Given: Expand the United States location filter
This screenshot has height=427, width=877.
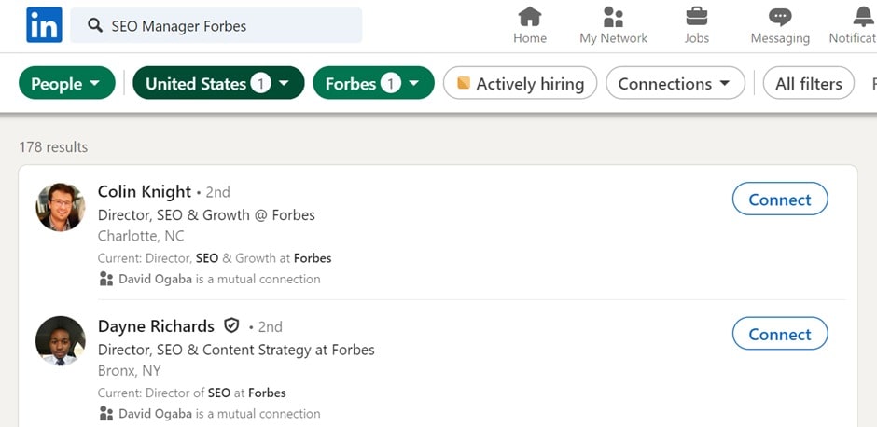Looking at the screenshot, I should pyautogui.click(x=218, y=83).
